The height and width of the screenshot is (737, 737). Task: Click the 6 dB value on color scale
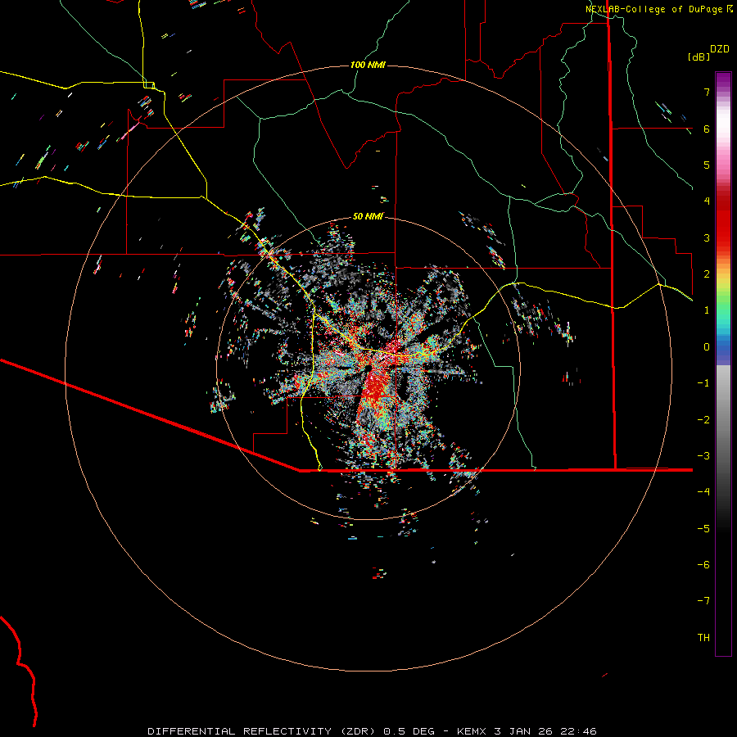tap(707, 129)
